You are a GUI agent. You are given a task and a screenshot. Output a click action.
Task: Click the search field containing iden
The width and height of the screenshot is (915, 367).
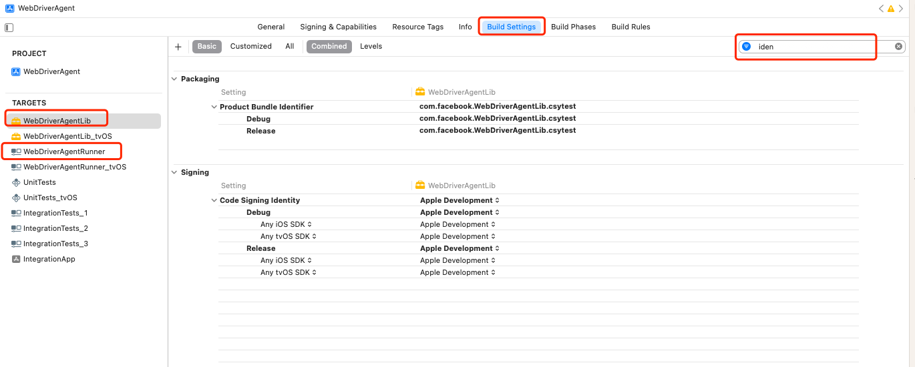click(821, 47)
